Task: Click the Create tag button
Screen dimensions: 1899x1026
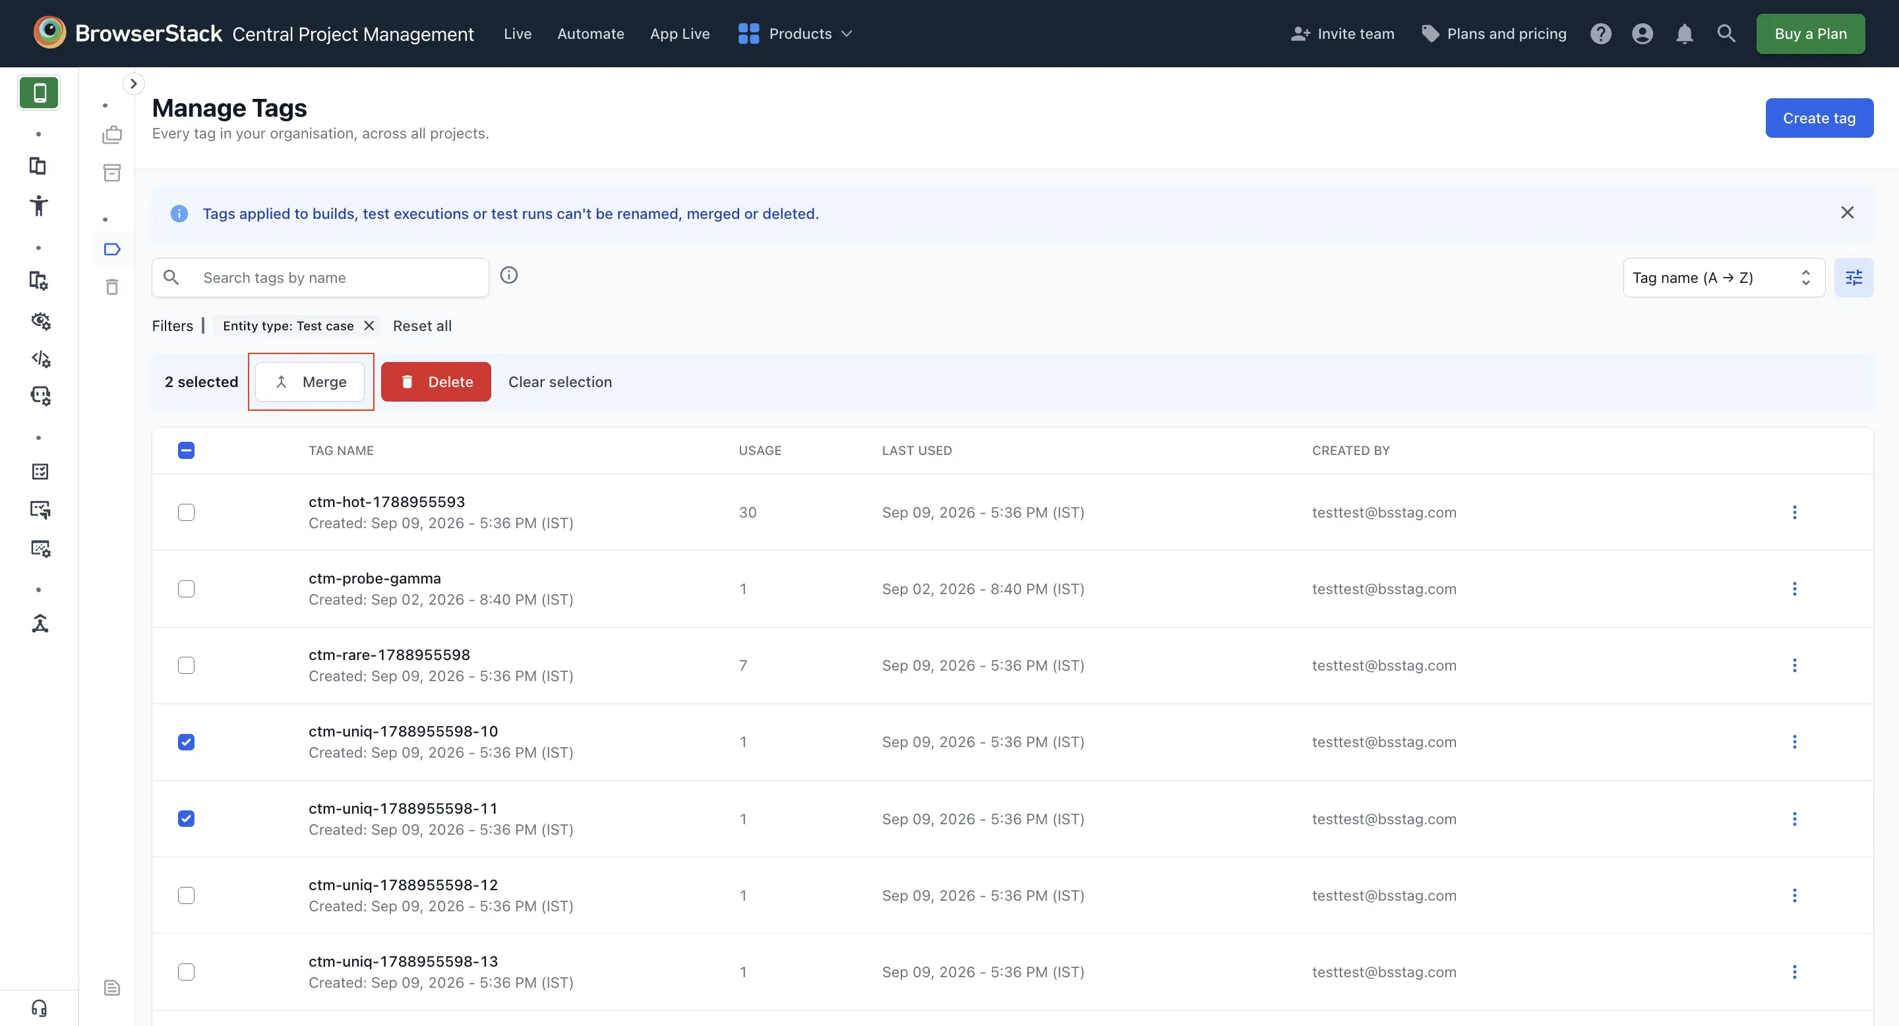Action: [x=1819, y=118]
